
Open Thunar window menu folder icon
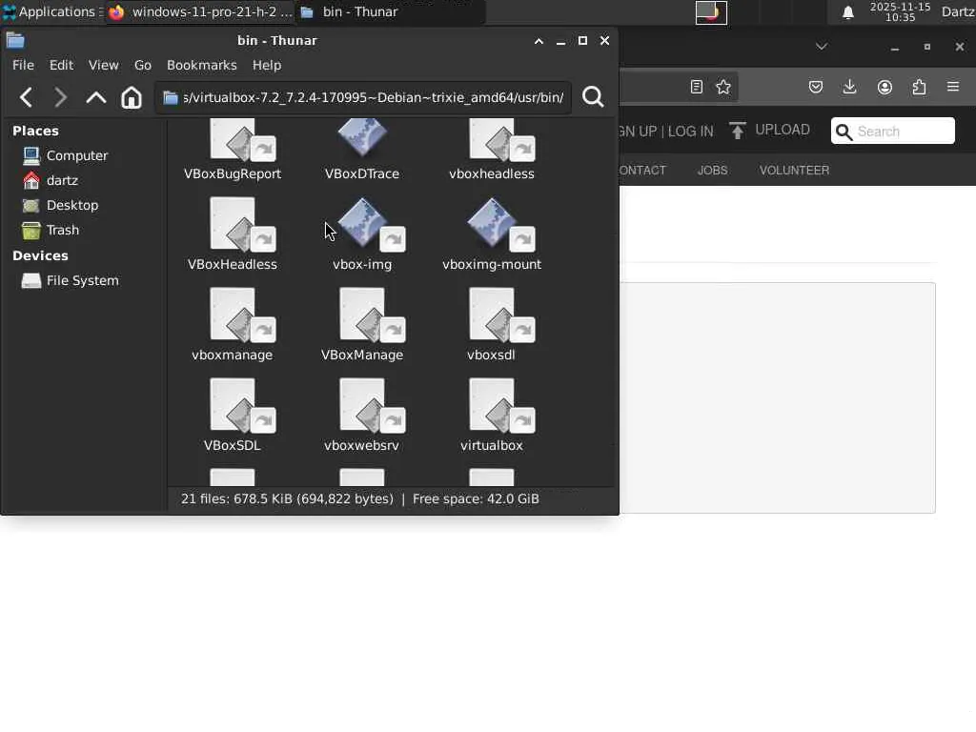pos(15,41)
